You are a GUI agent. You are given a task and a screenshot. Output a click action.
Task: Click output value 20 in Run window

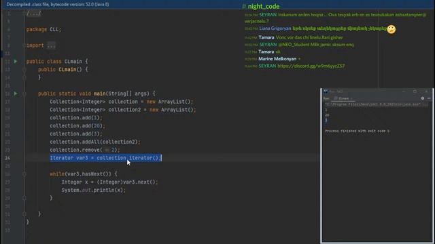pos(327,115)
